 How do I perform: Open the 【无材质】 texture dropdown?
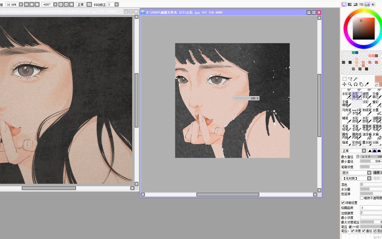click(x=369, y=178)
